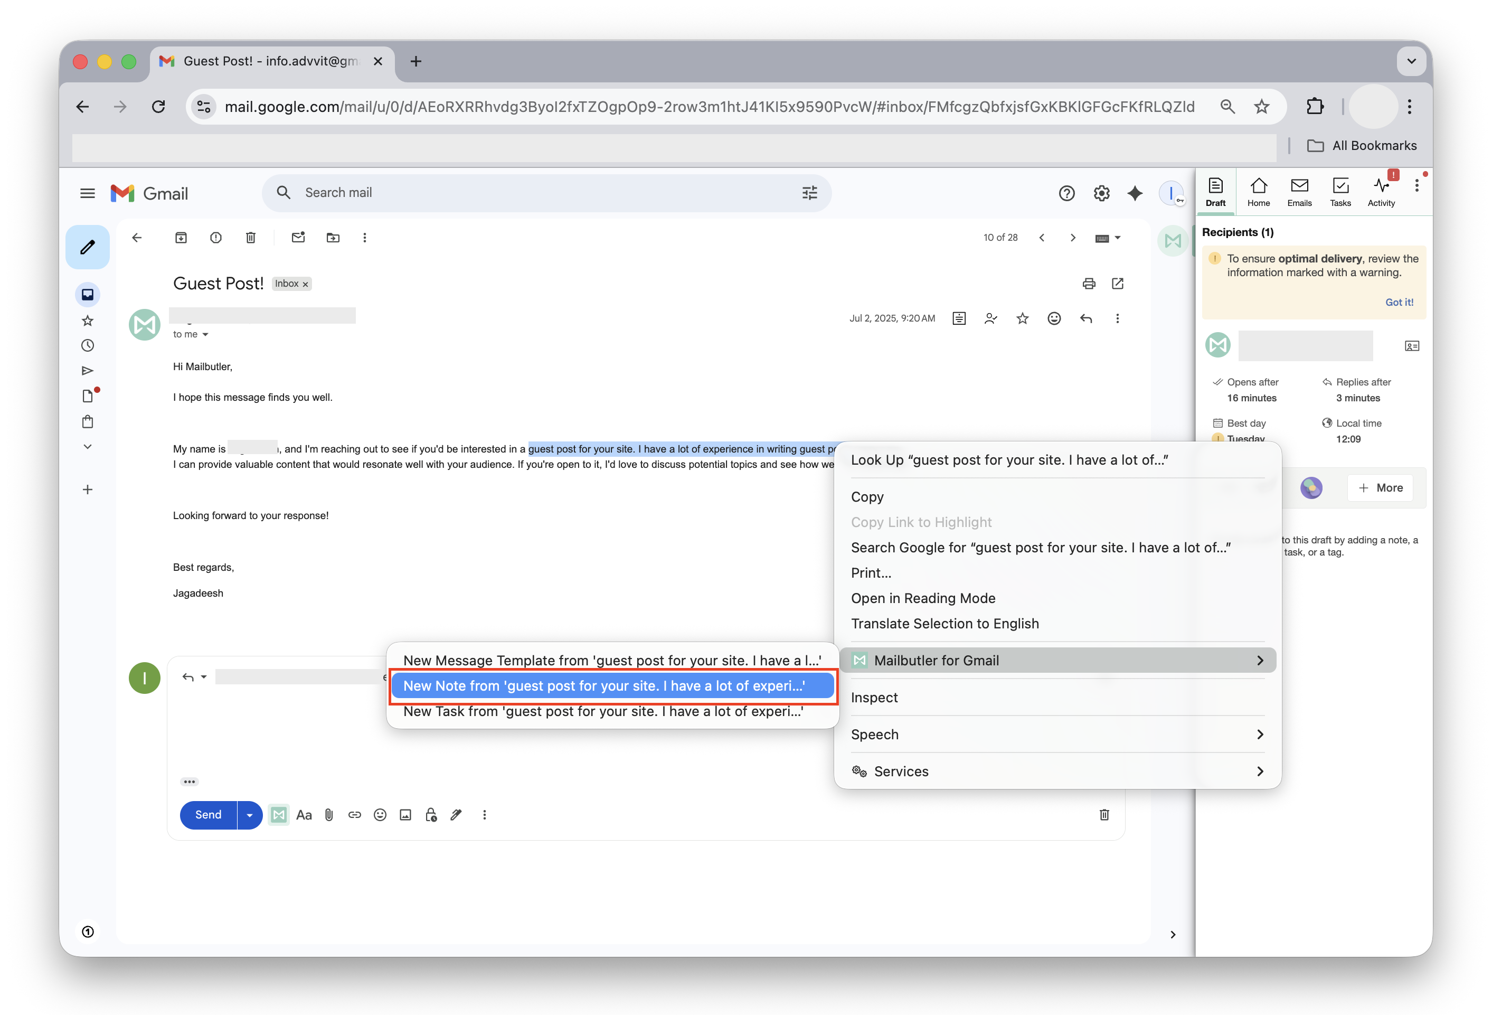
Task: Open Mailbutler Home tab
Action: pos(1258,192)
